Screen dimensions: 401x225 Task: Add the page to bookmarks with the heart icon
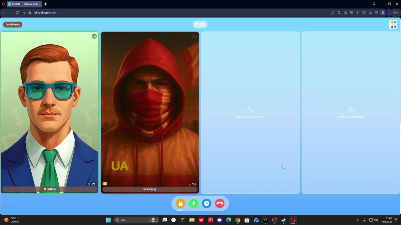tap(364, 12)
